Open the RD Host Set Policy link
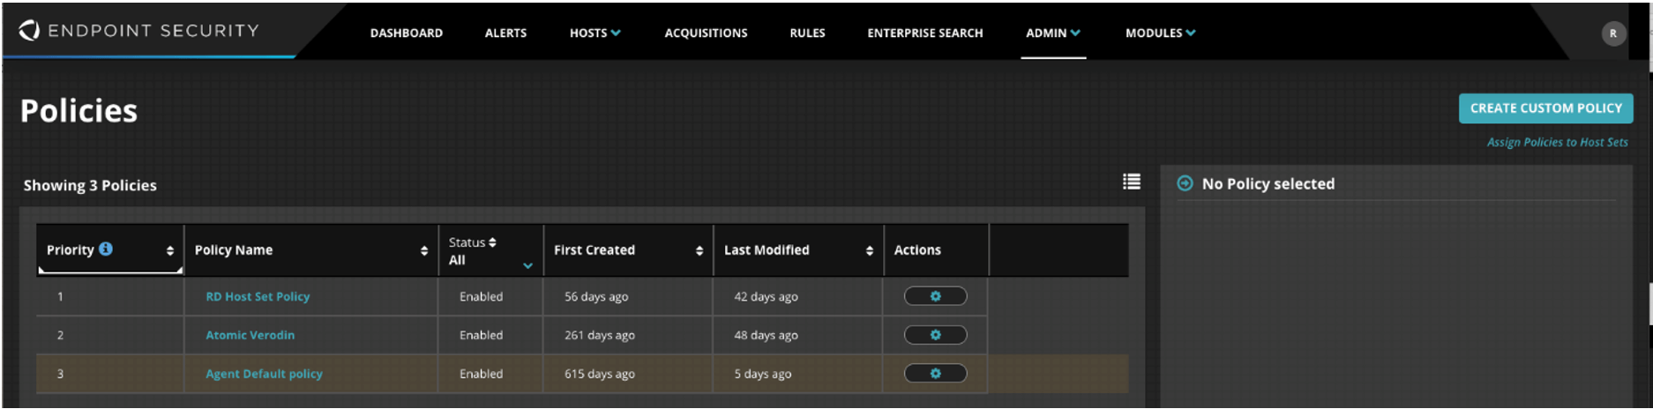 click(258, 296)
